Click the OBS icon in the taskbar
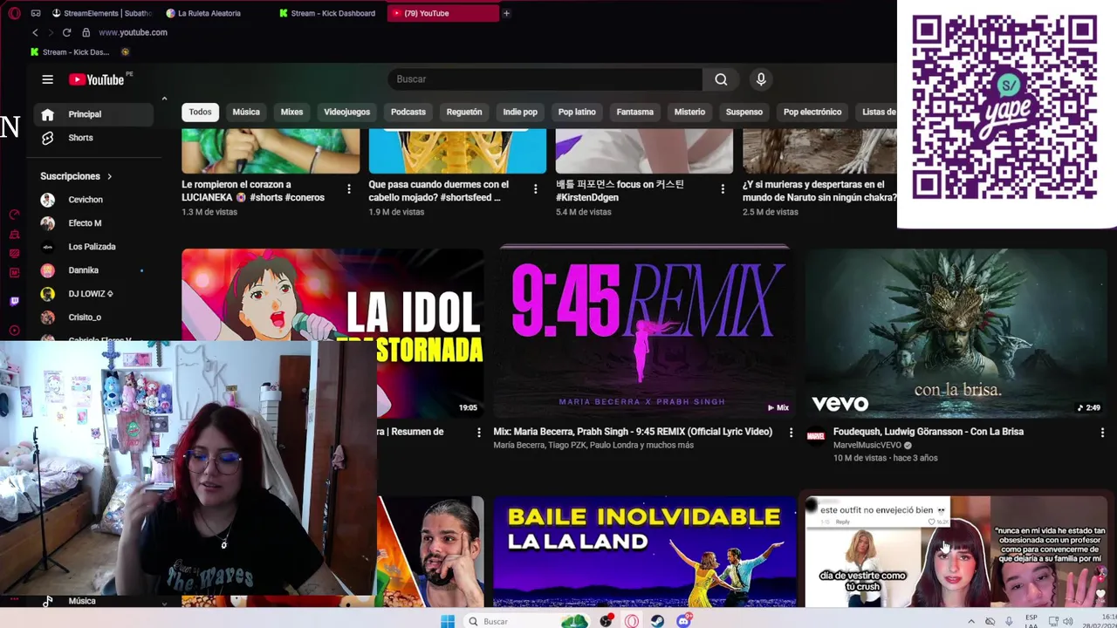Viewport: 1117px width, 628px height. coord(606,621)
